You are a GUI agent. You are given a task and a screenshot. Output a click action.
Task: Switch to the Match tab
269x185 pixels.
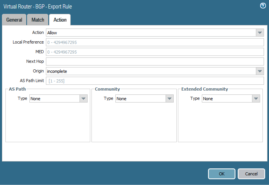37,20
